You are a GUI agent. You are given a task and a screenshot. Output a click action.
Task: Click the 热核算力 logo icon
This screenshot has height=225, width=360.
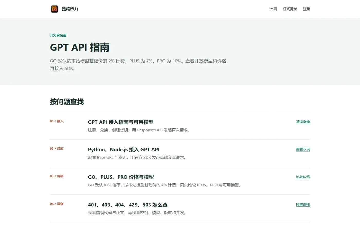coord(55,9)
